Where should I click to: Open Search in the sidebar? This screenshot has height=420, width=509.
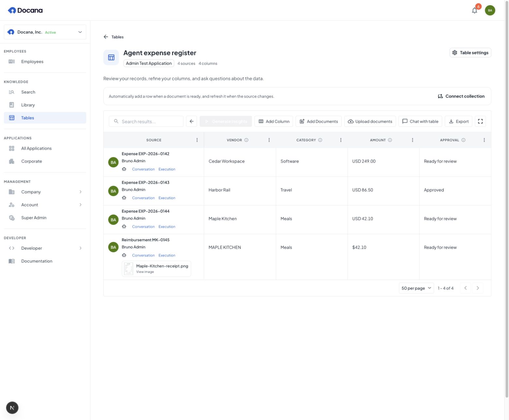click(45, 92)
